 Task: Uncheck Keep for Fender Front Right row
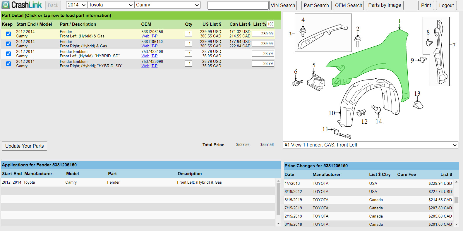point(8,44)
